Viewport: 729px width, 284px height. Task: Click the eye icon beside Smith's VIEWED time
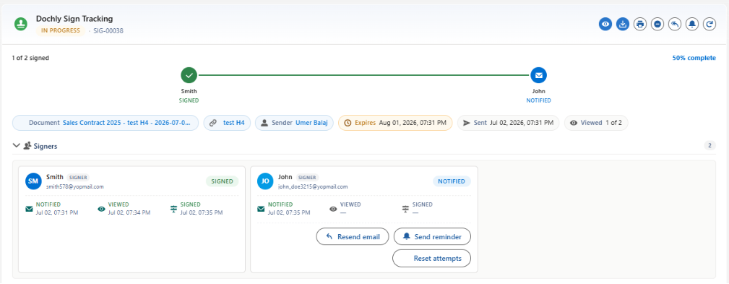(101, 209)
